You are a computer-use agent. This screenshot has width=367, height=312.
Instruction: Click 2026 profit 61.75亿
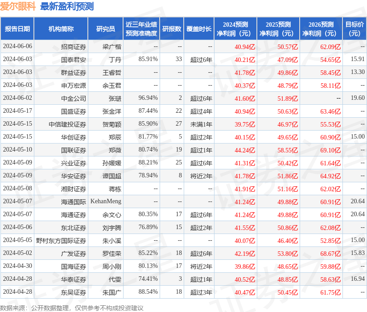coord(330,292)
